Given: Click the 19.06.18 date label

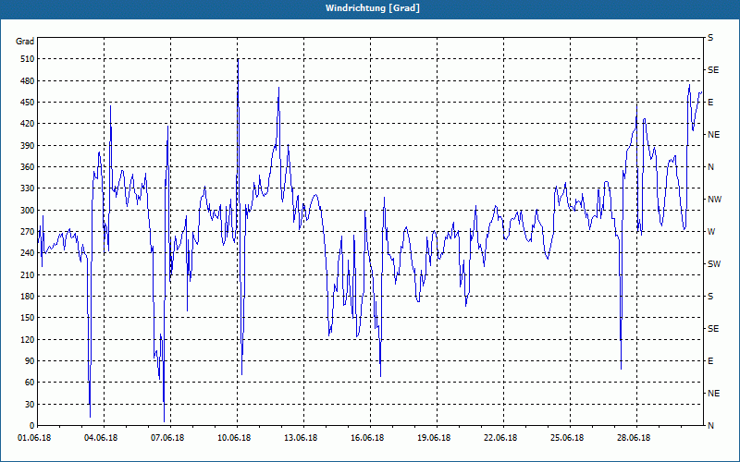Looking at the screenshot, I should point(433,438).
